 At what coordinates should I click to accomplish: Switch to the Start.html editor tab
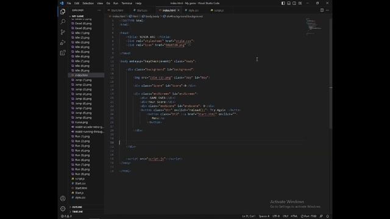[117, 10]
